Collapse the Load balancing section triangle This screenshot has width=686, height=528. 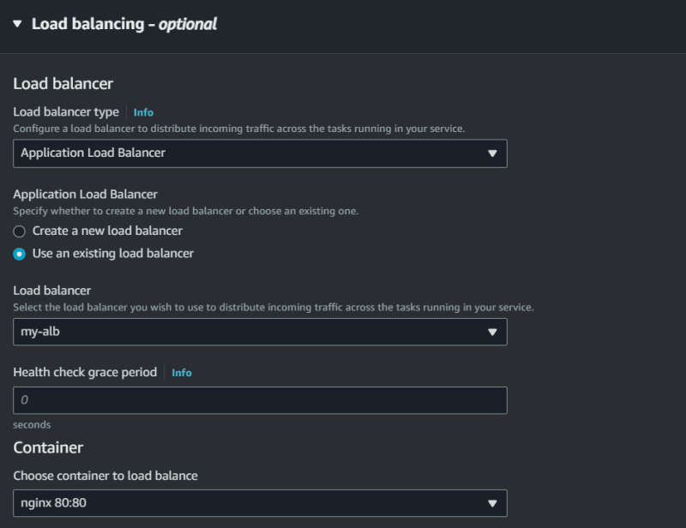(x=17, y=24)
